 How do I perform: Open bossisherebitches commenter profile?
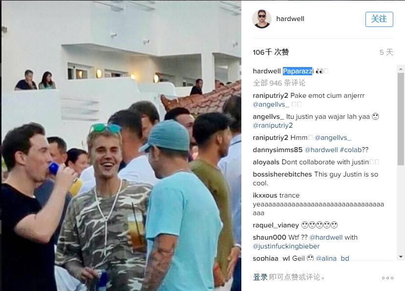[x=282, y=174]
